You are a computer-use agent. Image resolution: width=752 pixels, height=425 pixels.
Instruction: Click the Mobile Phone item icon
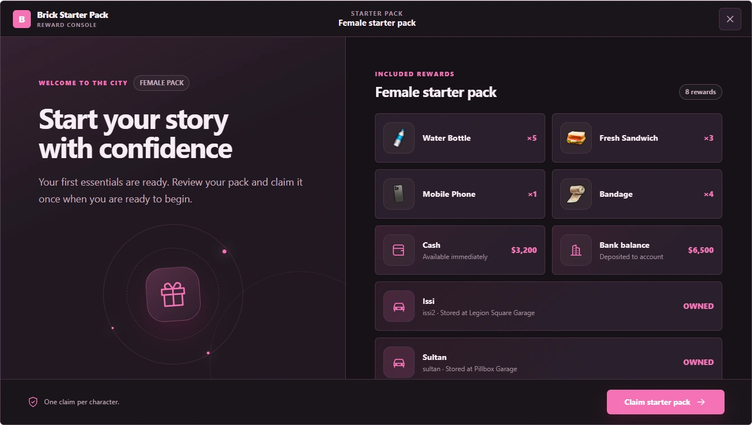[x=399, y=194]
